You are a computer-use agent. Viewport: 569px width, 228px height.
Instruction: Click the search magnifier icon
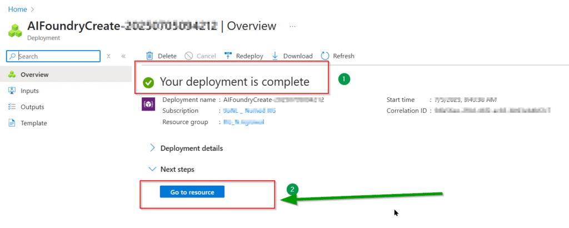click(13, 56)
